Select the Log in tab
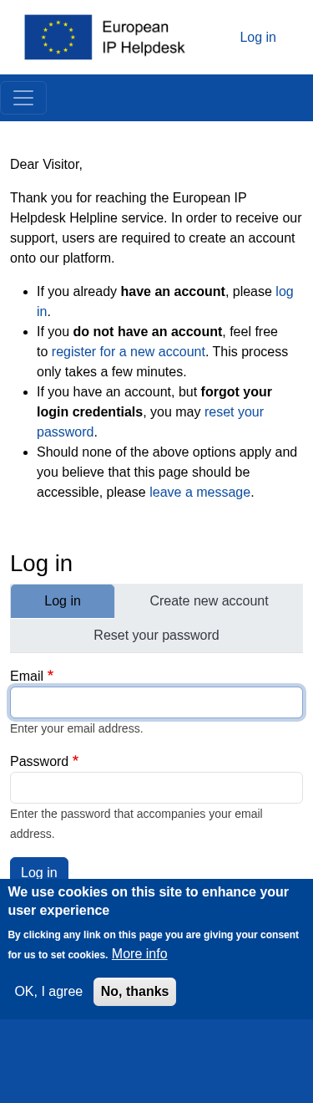313x1103 pixels. (x=63, y=601)
